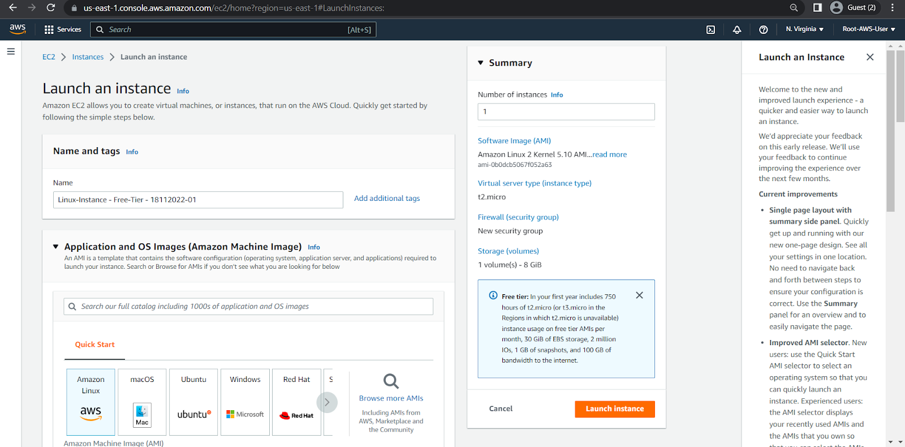Click the Free tier info circle icon
The height and width of the screenshot is (447, 905).
tap(493, 296)
